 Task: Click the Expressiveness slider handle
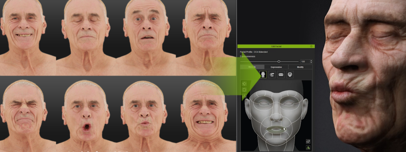coord(279,62)
